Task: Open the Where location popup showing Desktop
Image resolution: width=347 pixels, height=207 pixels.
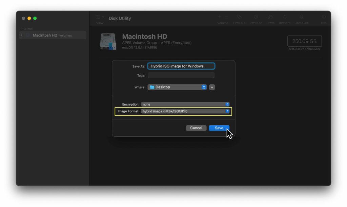Action: pyautogui.click(x=177, y=87)
